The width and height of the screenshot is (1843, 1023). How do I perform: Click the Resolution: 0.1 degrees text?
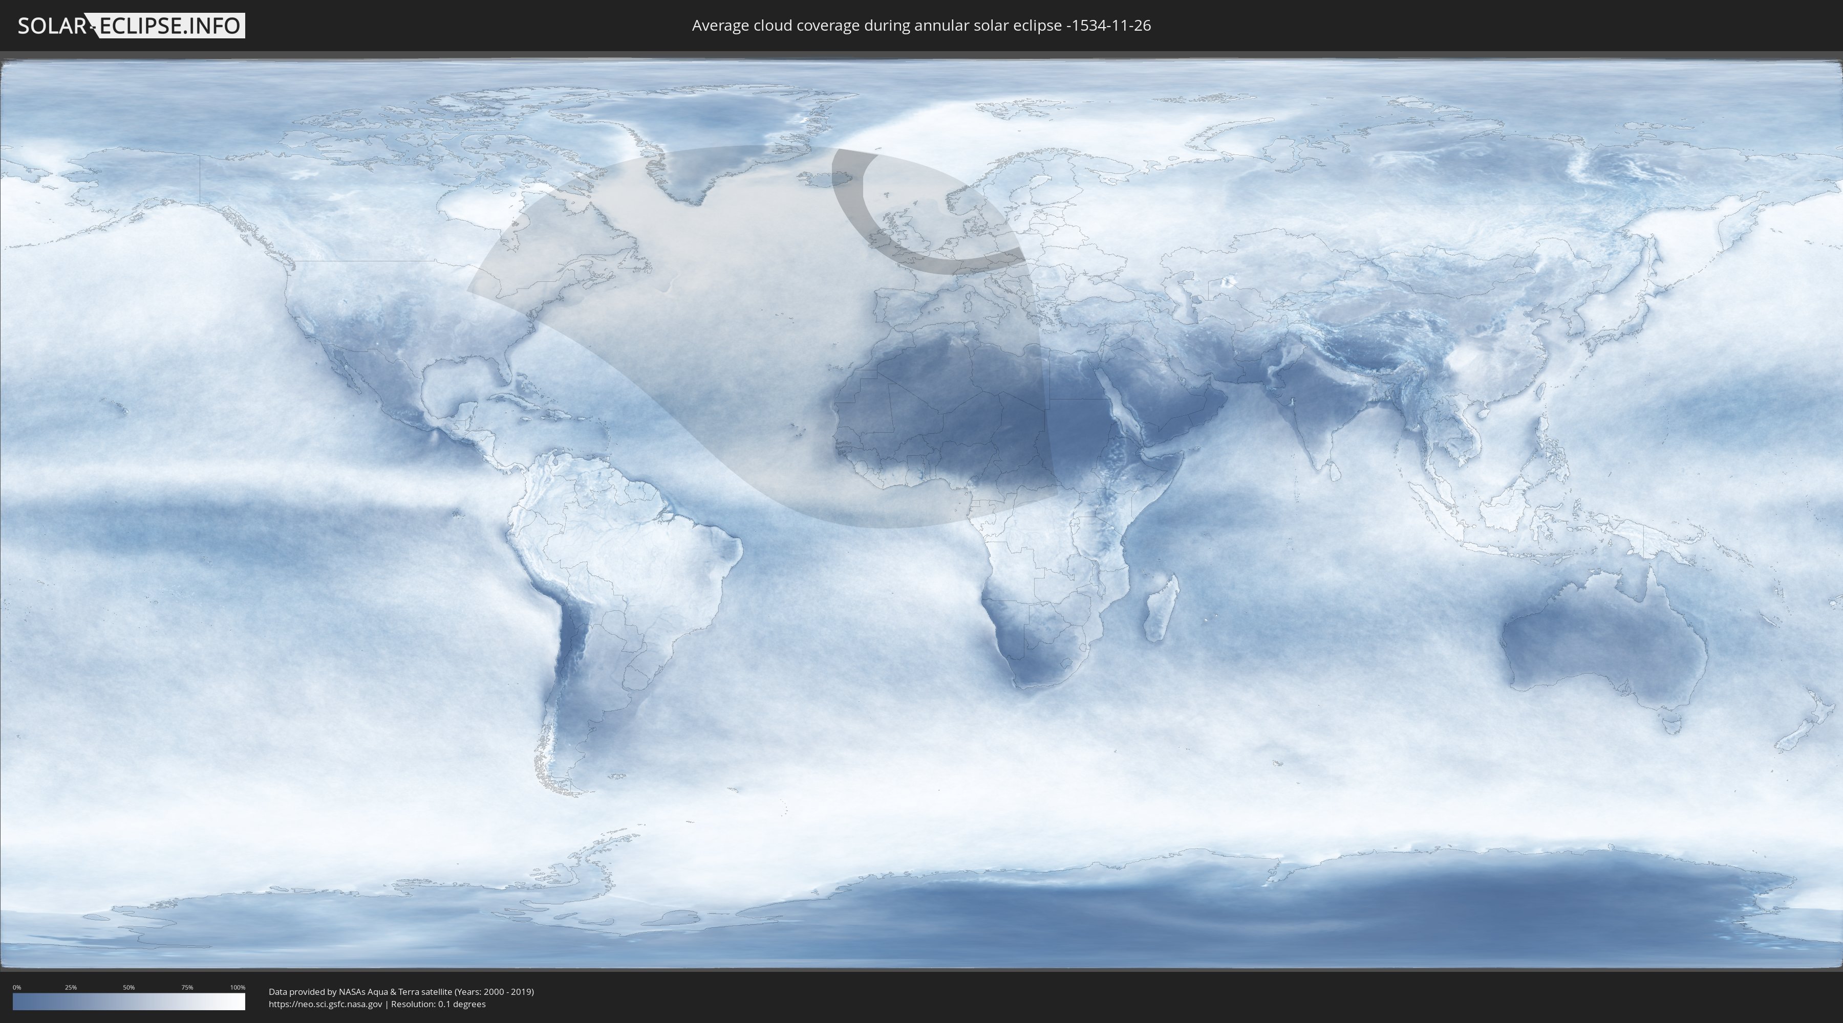(438, 1005)
